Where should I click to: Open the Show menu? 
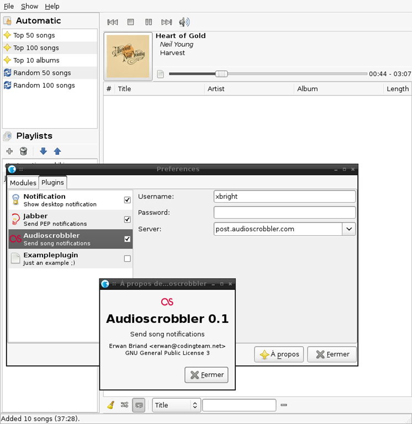tap(29, 6)
